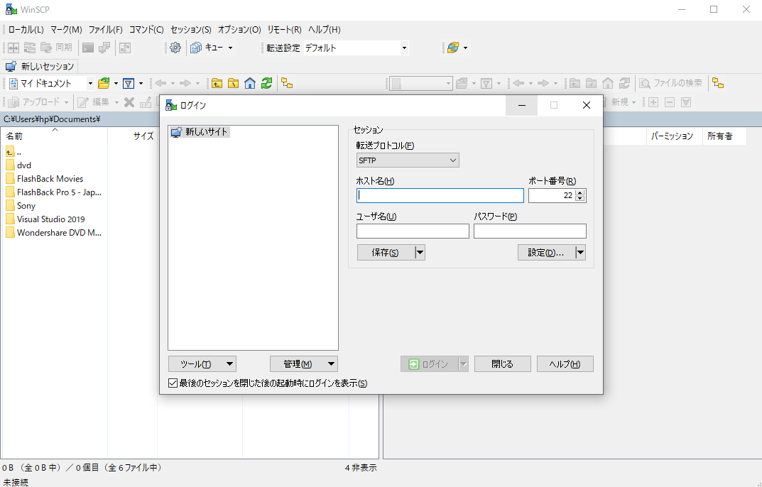Go to local root directory

[233, 83]
